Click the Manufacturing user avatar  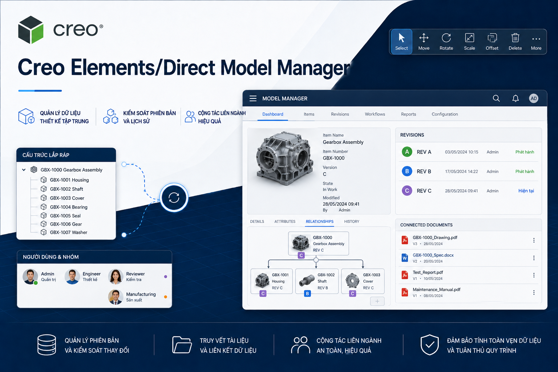pyautogui.click(x=116, y=297)
